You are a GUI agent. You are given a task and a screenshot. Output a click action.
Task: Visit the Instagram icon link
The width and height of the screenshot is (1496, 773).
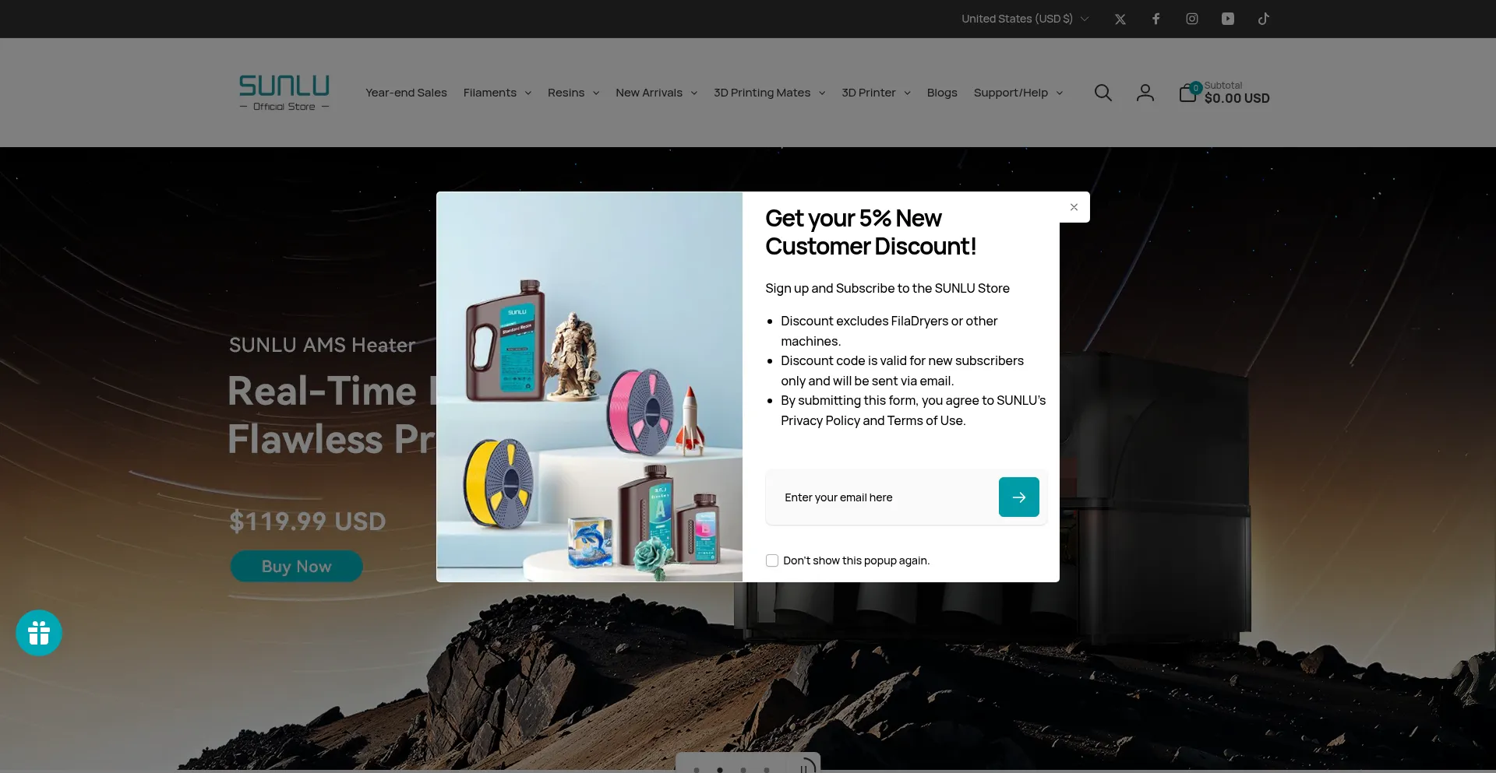[1191, 19]
